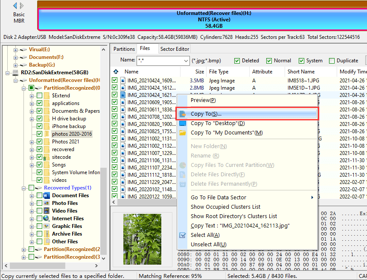Check the $Extend folder checkbox
The height and width of the screenshot is (280, 367).
click(39, 96)
